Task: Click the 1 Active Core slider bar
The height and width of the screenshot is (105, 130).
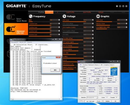Action: [x=44, y=25]
